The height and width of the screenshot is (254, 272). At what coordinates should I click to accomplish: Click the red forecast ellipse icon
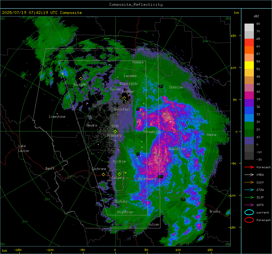pos(249,220)
